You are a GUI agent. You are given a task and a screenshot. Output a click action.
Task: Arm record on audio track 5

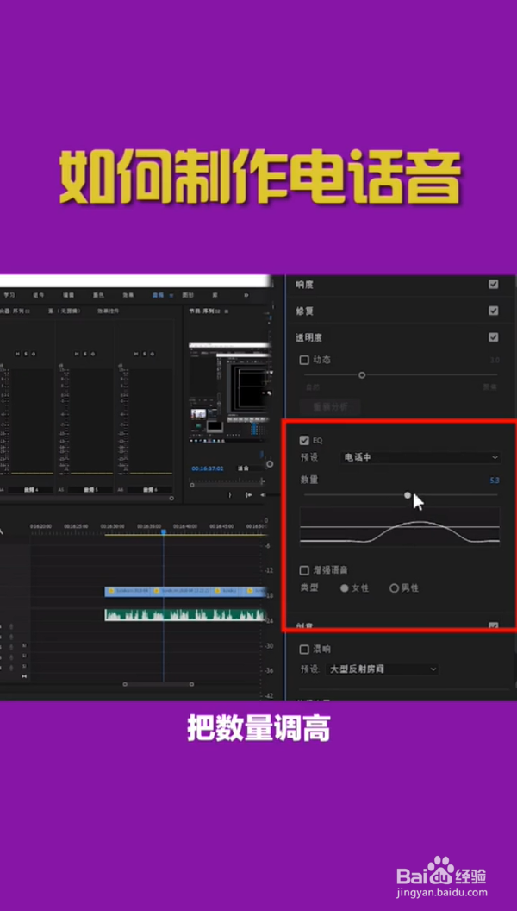(92, 354)
